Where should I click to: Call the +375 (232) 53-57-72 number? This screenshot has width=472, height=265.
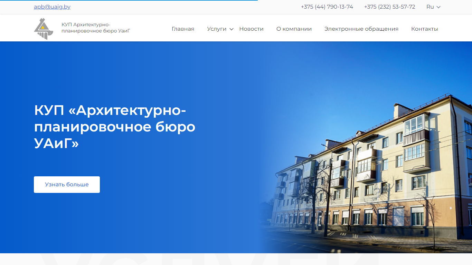[389, 7]
